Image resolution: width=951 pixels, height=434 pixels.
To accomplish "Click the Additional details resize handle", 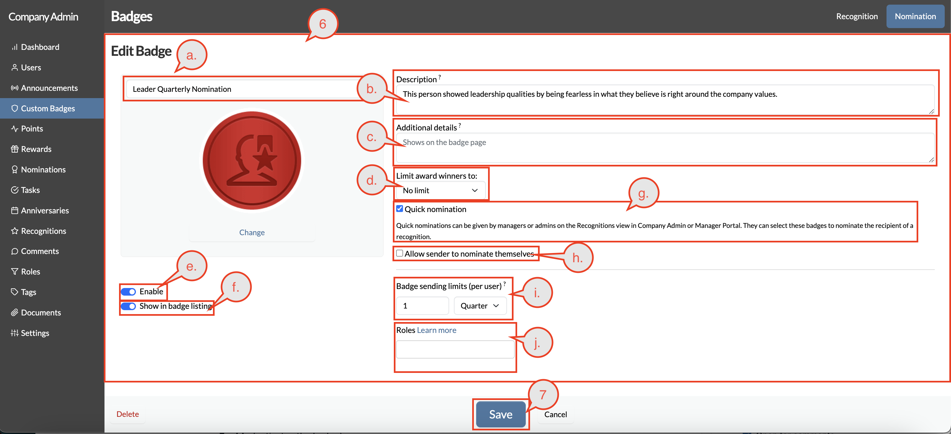I will 931,160.
